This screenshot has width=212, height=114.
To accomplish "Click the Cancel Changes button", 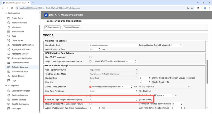I will (71, 27).
